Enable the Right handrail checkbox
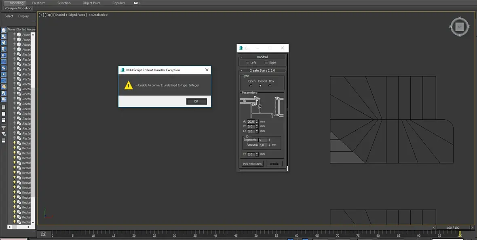 click(266, 63)
